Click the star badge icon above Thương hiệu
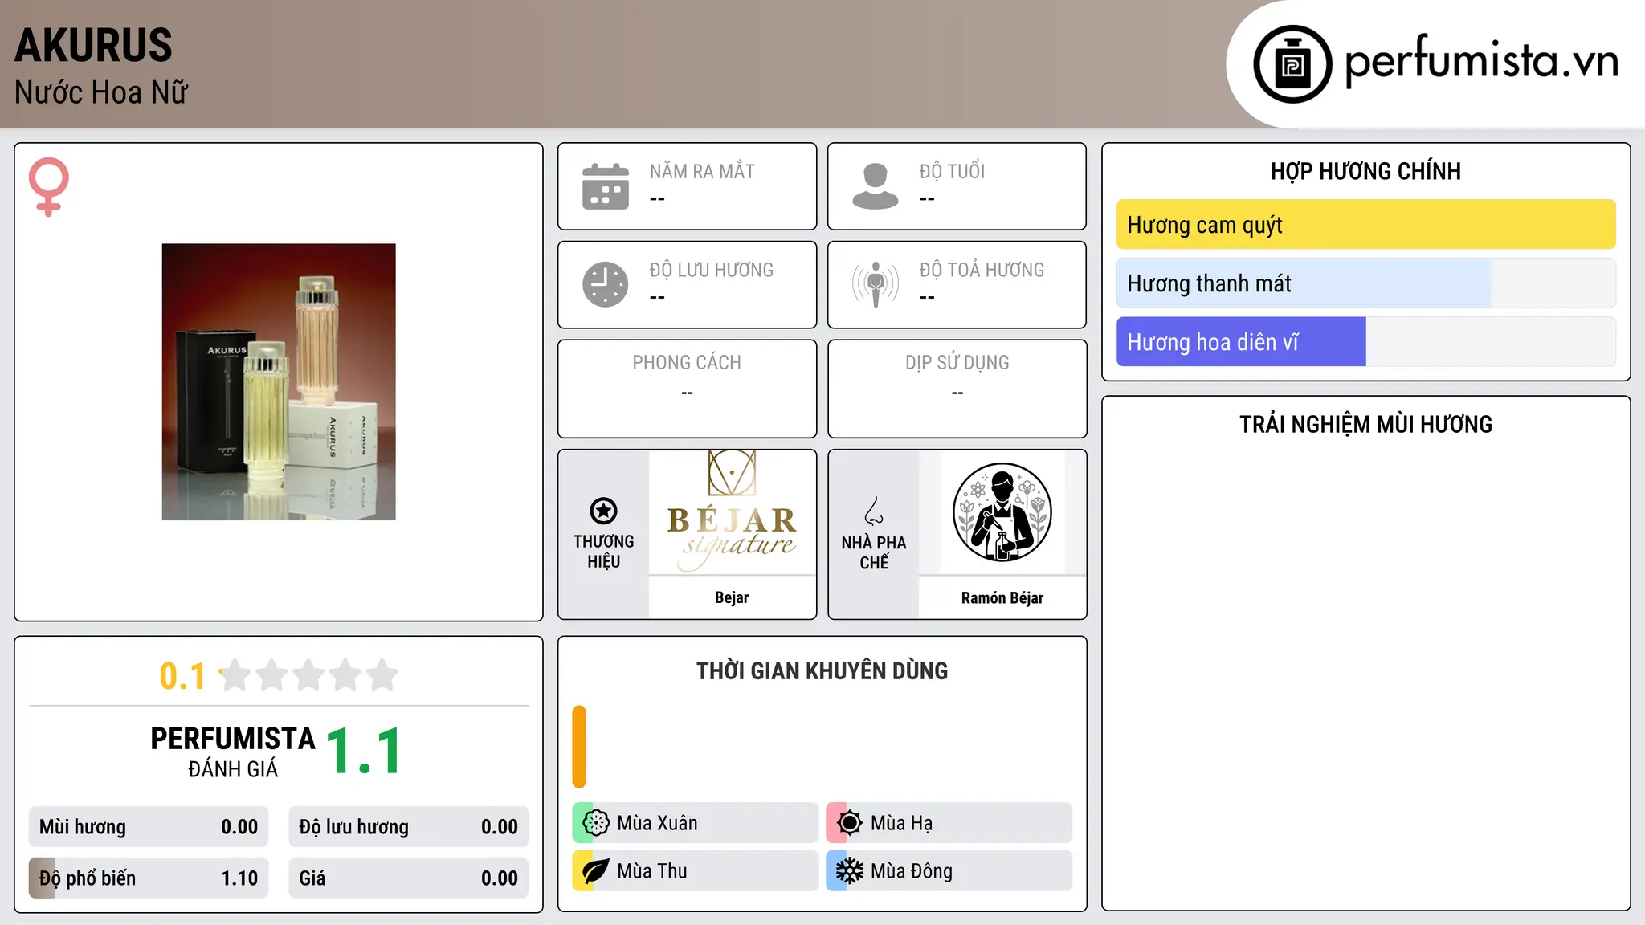The image size is (1645, 925). [603, 511]
